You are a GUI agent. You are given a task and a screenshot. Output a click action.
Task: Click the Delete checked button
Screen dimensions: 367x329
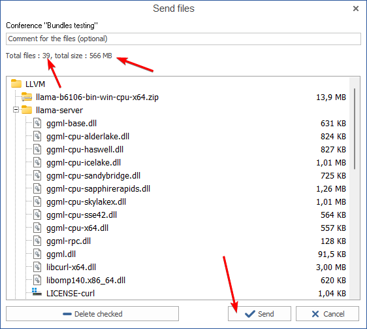click(x=93, y=314)
